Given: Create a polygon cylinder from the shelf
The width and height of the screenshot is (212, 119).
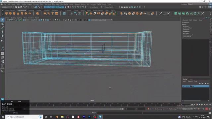Looking at the screenshot, I should [14, 13].
